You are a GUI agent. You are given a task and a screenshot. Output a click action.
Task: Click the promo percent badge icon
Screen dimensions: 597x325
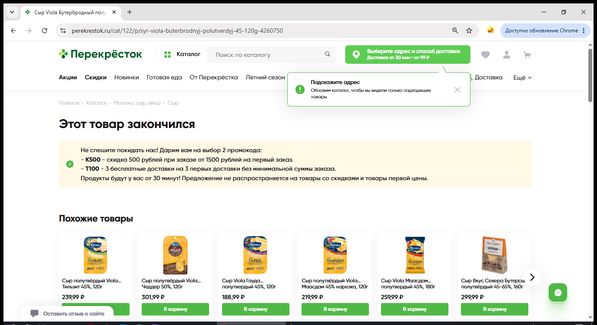69,164
